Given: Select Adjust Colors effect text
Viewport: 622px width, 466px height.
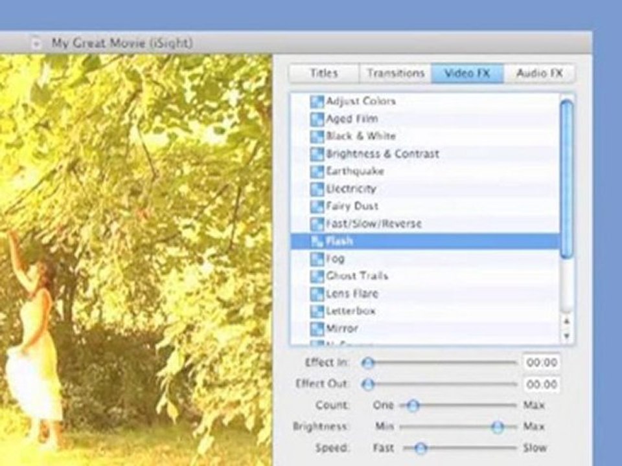Looking at the screenshot, I should [361, 102].
